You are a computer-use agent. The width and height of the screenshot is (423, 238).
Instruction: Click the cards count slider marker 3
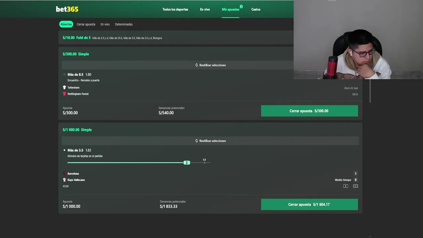click(x=187, y=163)
